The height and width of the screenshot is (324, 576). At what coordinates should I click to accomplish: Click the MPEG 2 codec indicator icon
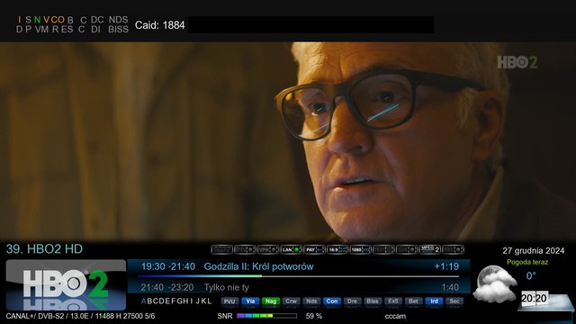[430, 250]
